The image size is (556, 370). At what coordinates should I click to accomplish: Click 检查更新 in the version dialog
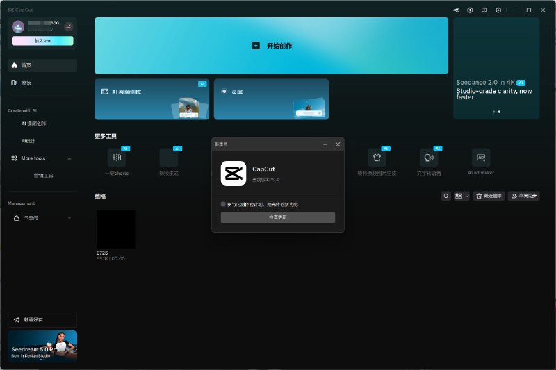pyautogui.click(x=277, y=217)
